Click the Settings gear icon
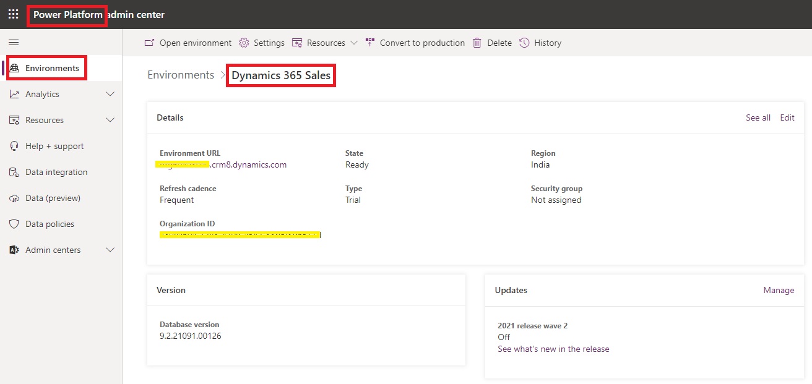 pos(244,43)
